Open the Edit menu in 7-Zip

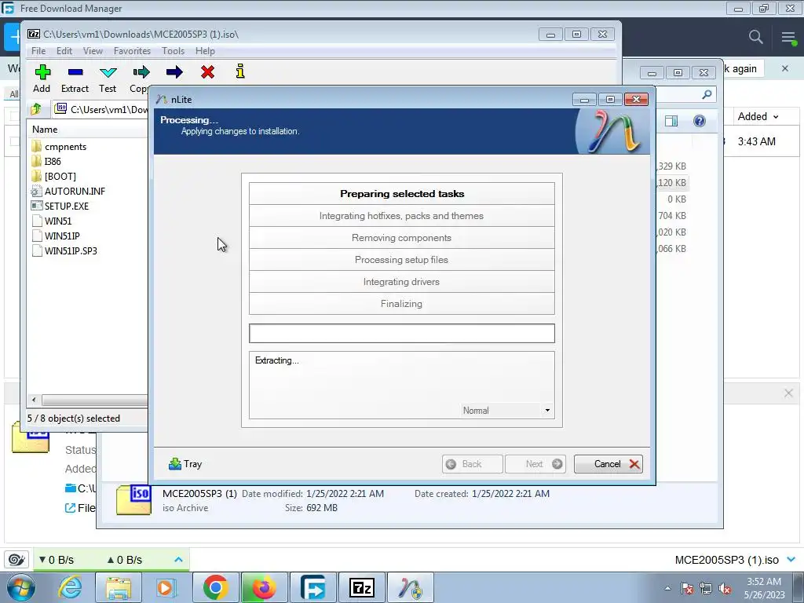64,51
